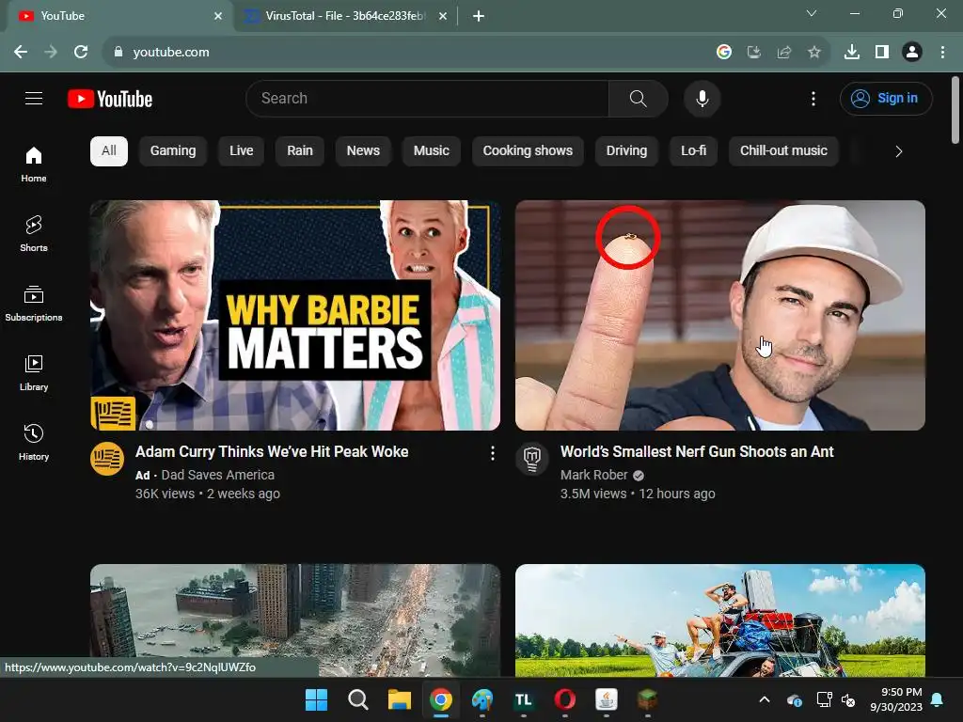Click the YouTube logo
This screenshot has height=722, width=963.
[110, 99]
